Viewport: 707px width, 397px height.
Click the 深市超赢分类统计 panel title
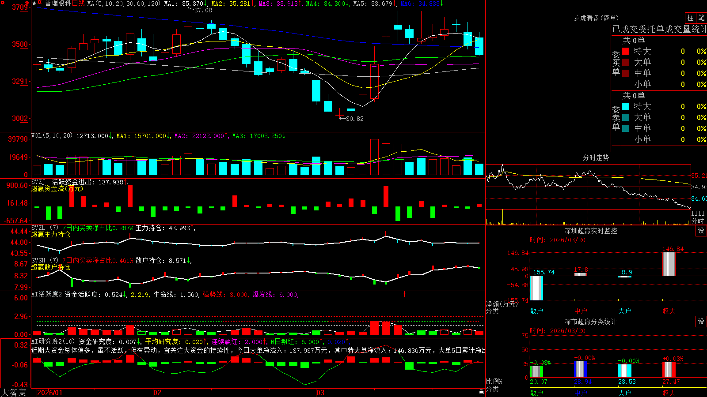coord(590,322)
